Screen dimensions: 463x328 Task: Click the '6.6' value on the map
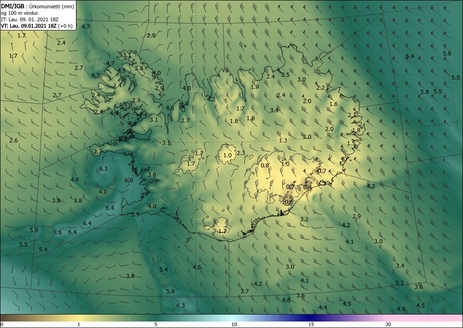[x=57, y=233]
